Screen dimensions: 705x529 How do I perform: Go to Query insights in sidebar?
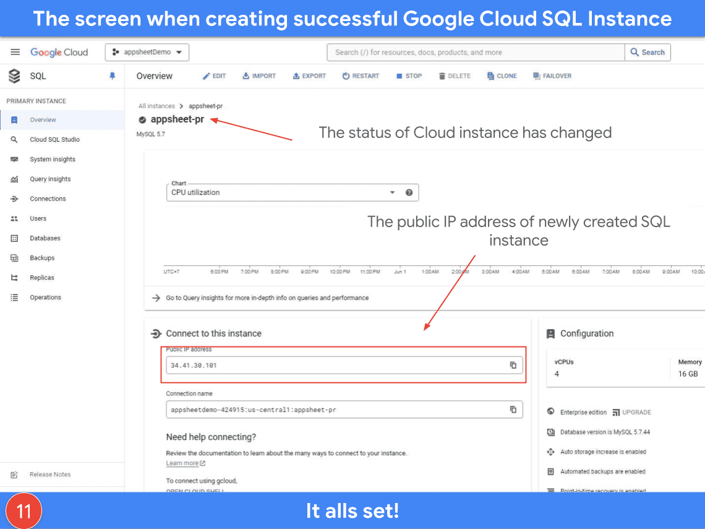click(x=50, y=179)
